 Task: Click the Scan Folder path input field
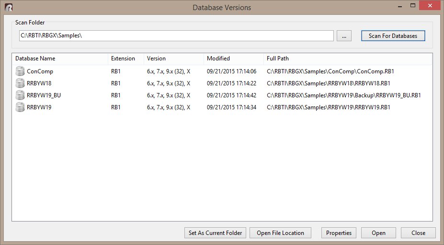pyautogui.click(x=175, y=36)
